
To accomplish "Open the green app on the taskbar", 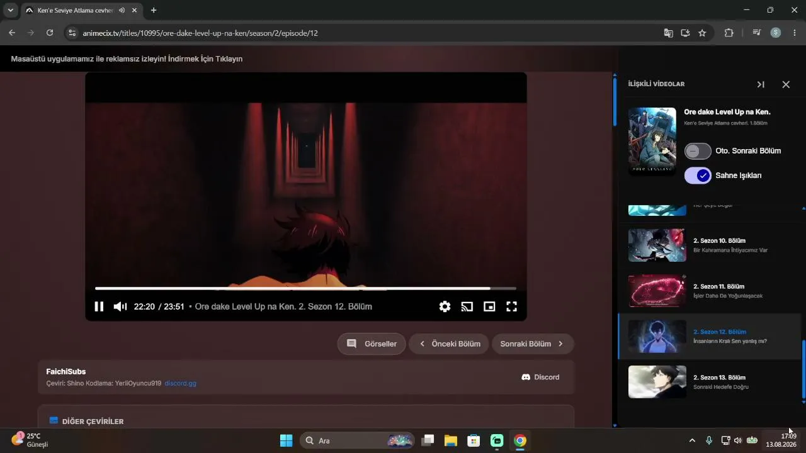I will pos(497,440).
